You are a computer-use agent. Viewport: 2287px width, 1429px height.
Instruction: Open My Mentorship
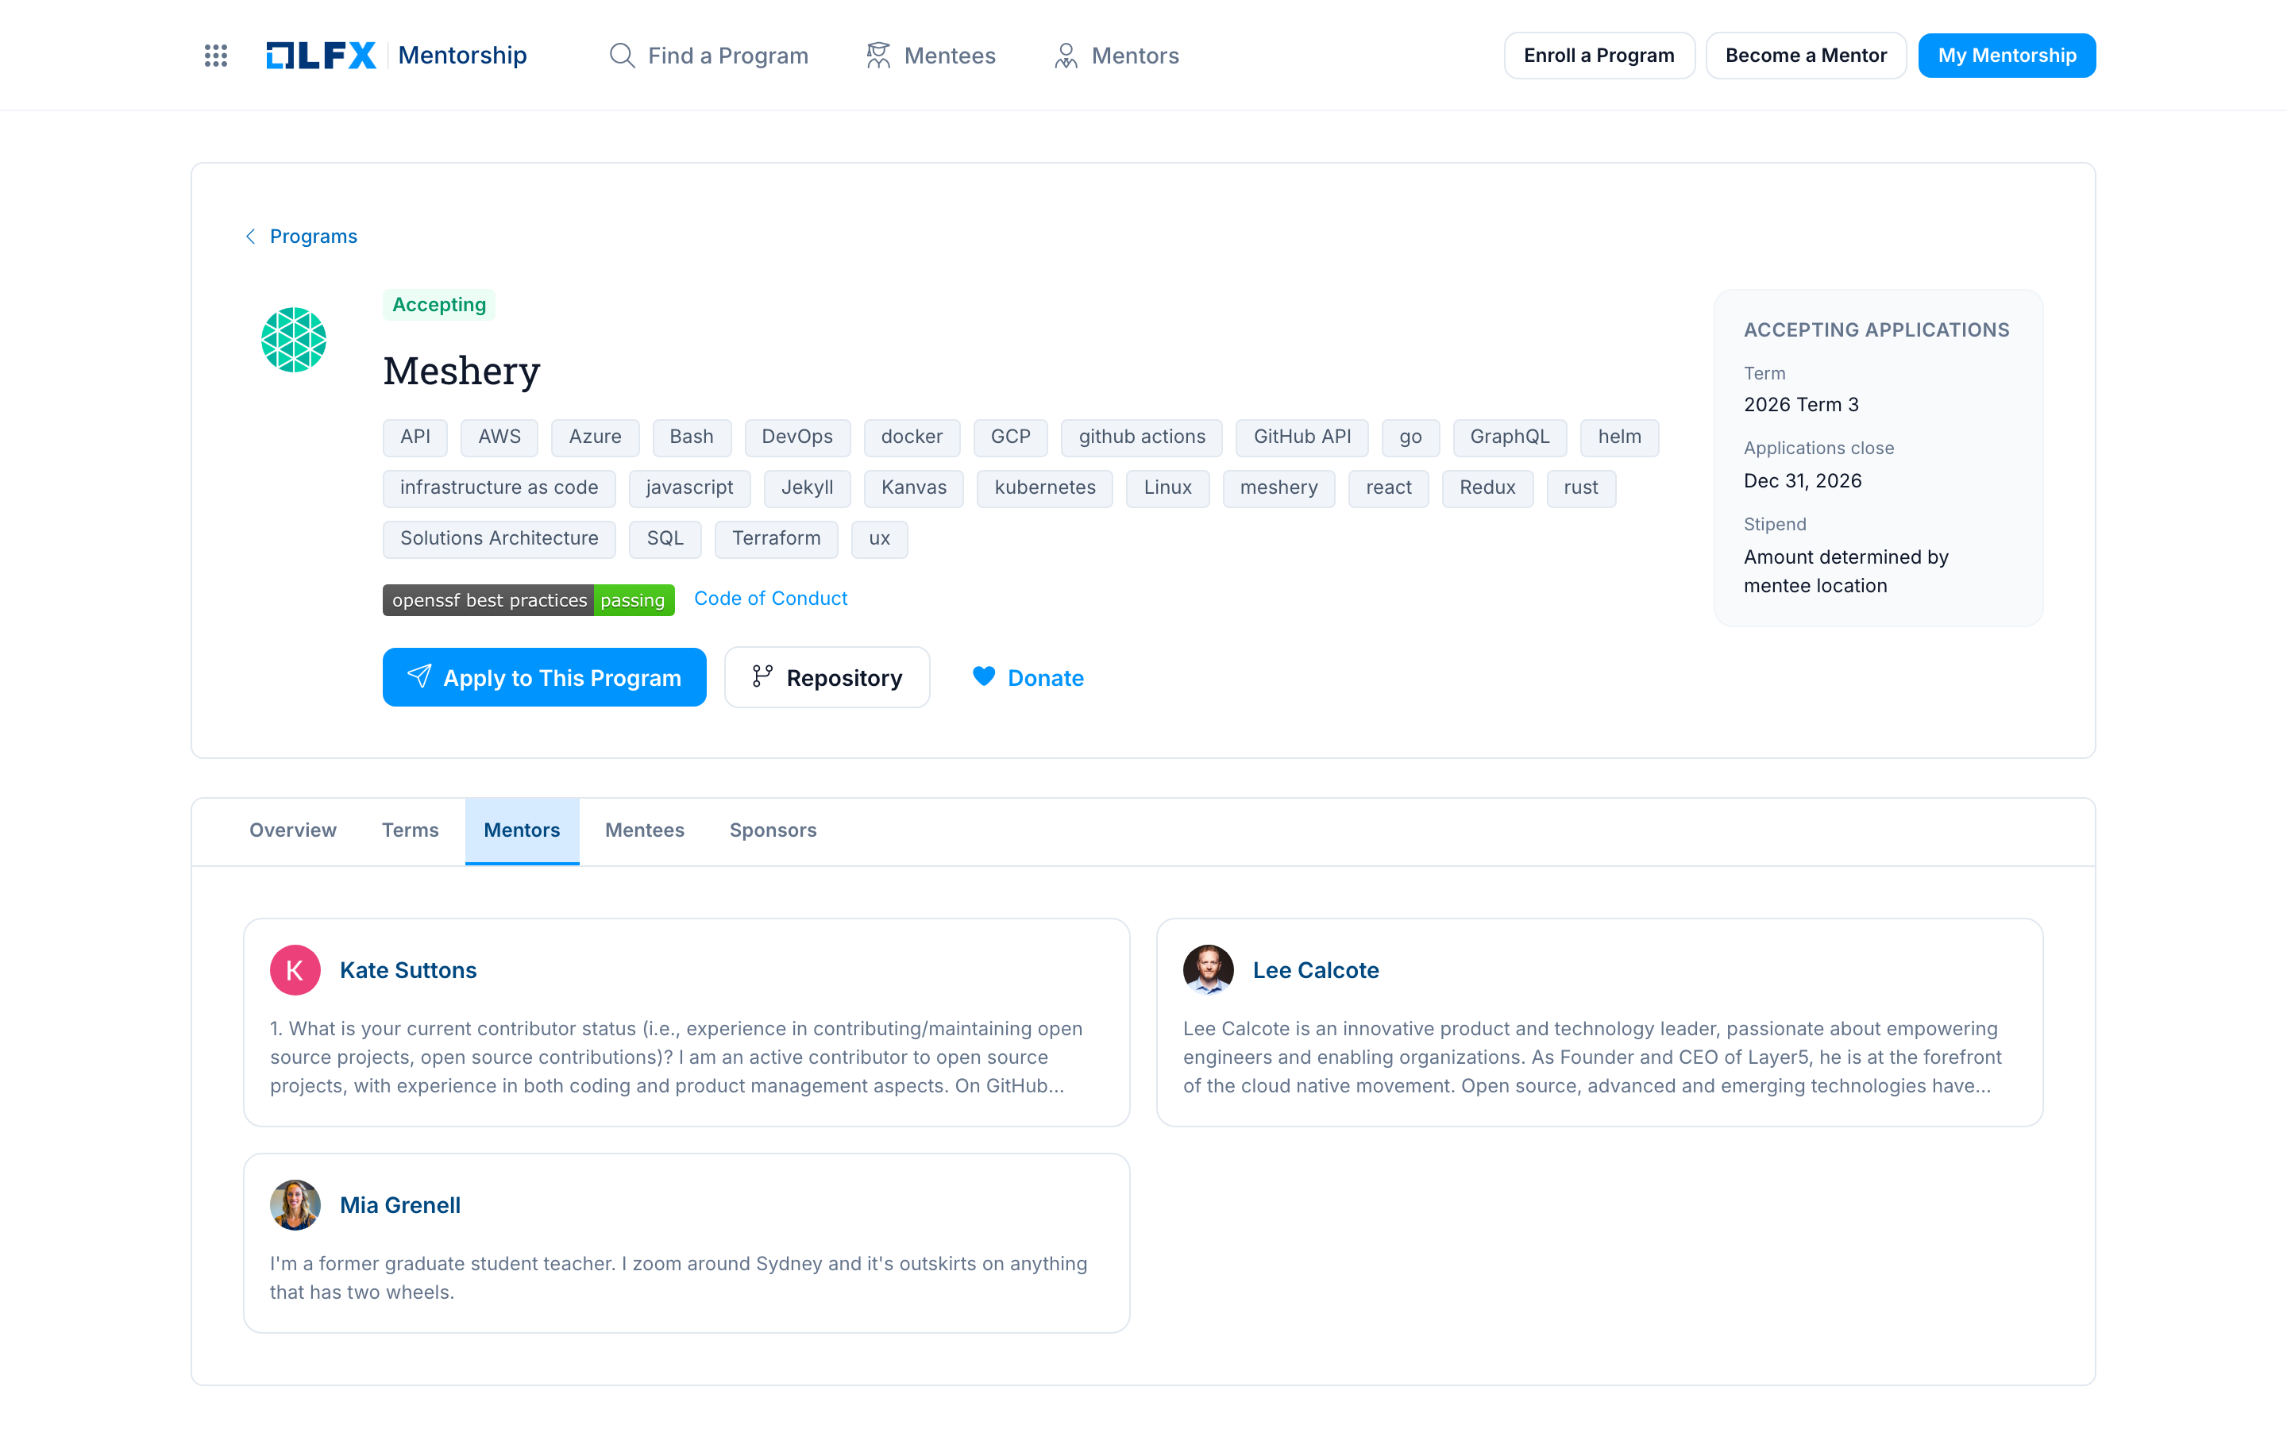point(2007,56)
